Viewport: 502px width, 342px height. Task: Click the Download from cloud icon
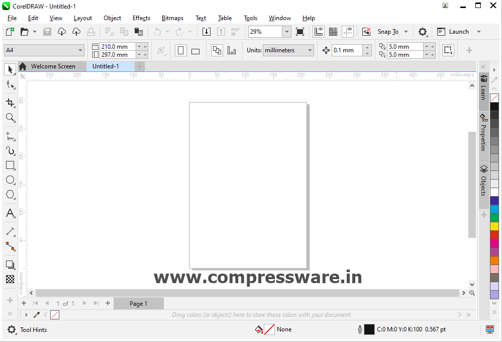click(x=62, y=31)
